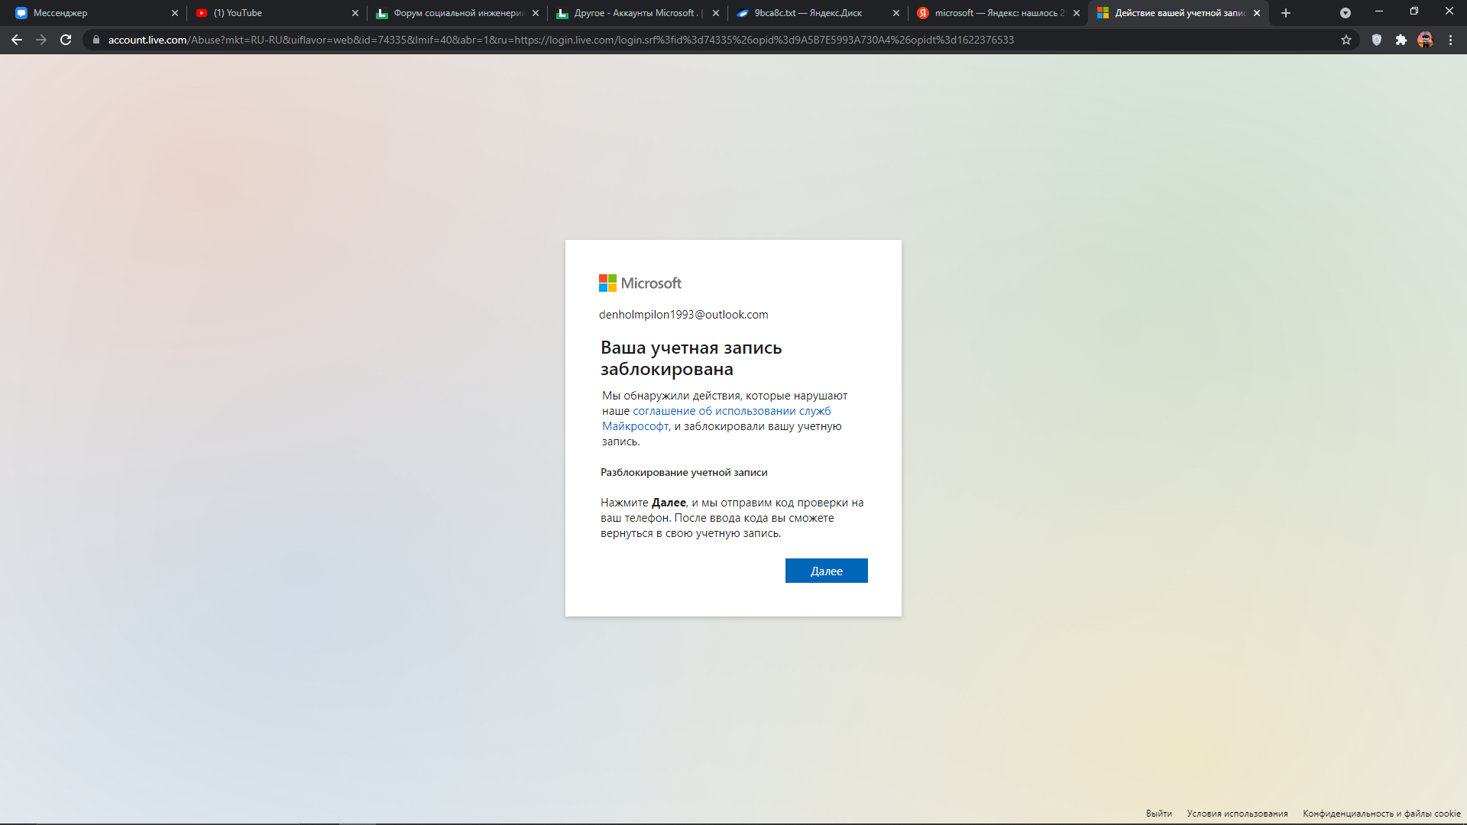The image size is (1467, 825).
Task: Open the Extensions puzzle icon
Action: (x=1401, y=40)
